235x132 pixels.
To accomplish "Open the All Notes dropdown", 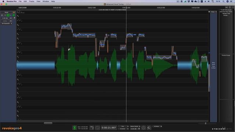I will 157,126.
